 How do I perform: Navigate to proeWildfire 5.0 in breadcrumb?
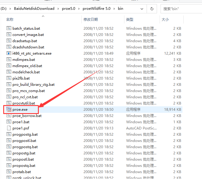[x=96, y=9]
